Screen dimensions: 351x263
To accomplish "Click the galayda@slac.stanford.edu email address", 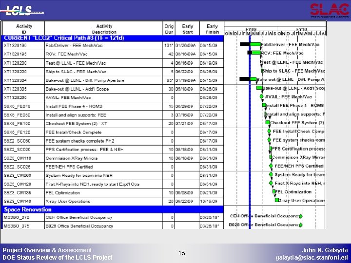I will [312, 258].
